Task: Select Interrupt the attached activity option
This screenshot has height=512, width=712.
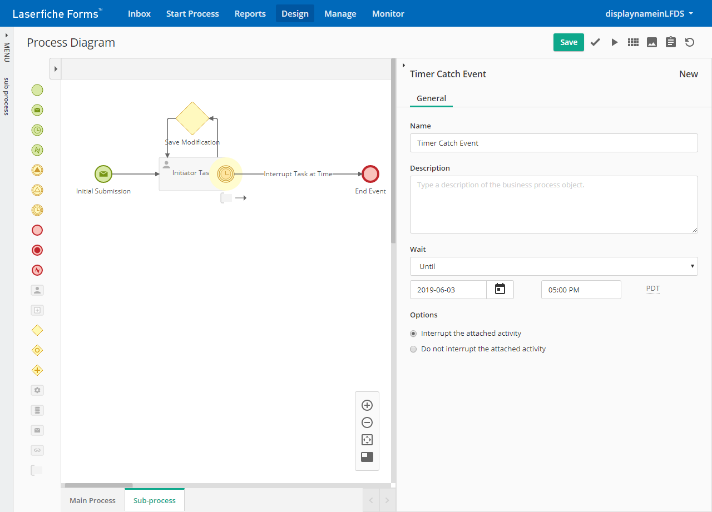Action: (413, 334)
